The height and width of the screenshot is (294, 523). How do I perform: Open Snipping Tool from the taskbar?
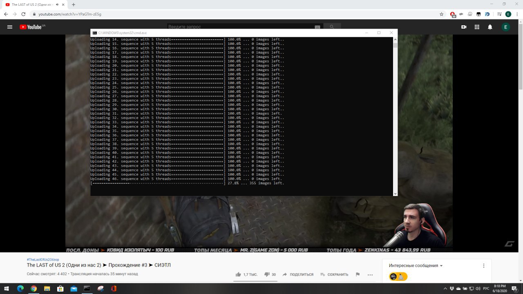(x=101, y=288)
